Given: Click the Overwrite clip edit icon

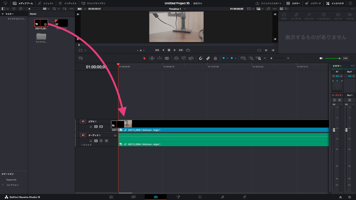Looking at the screenshot, I should 184,58.
